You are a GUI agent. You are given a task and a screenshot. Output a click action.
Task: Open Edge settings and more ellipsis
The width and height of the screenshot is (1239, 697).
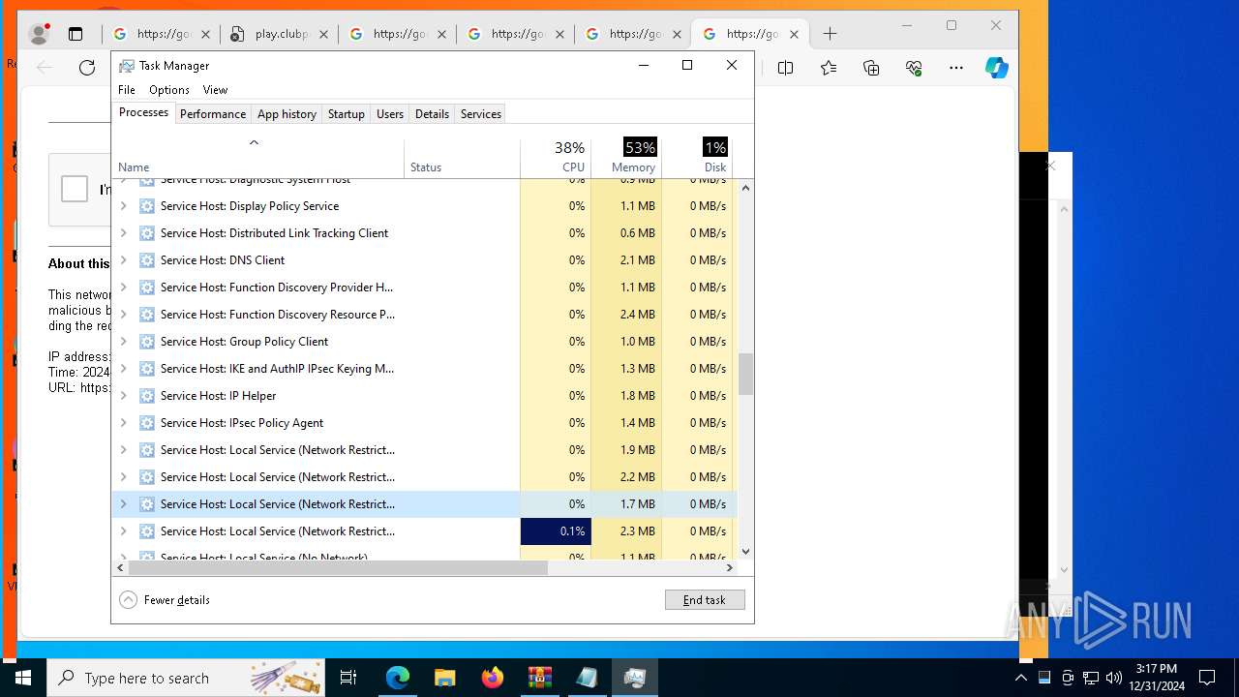pos(956,68)
